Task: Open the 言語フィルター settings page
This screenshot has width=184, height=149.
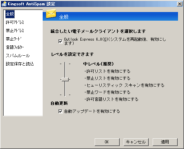Action: (x=15, y=47)
